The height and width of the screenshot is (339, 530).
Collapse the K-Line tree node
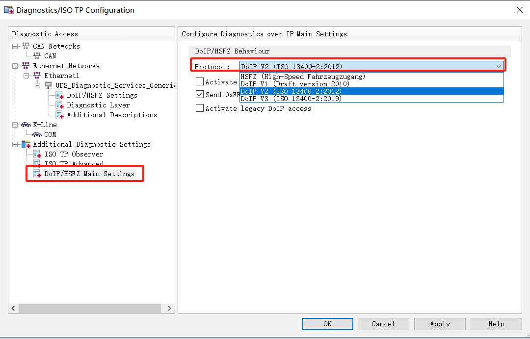point(15,125)
